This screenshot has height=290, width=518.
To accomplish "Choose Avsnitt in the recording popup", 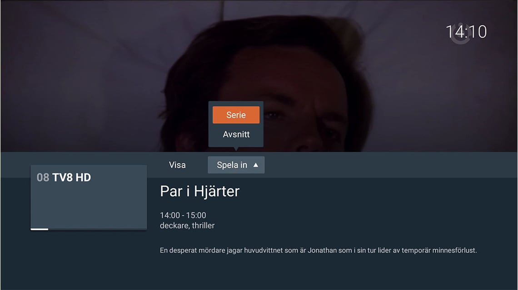I will 236,135.
